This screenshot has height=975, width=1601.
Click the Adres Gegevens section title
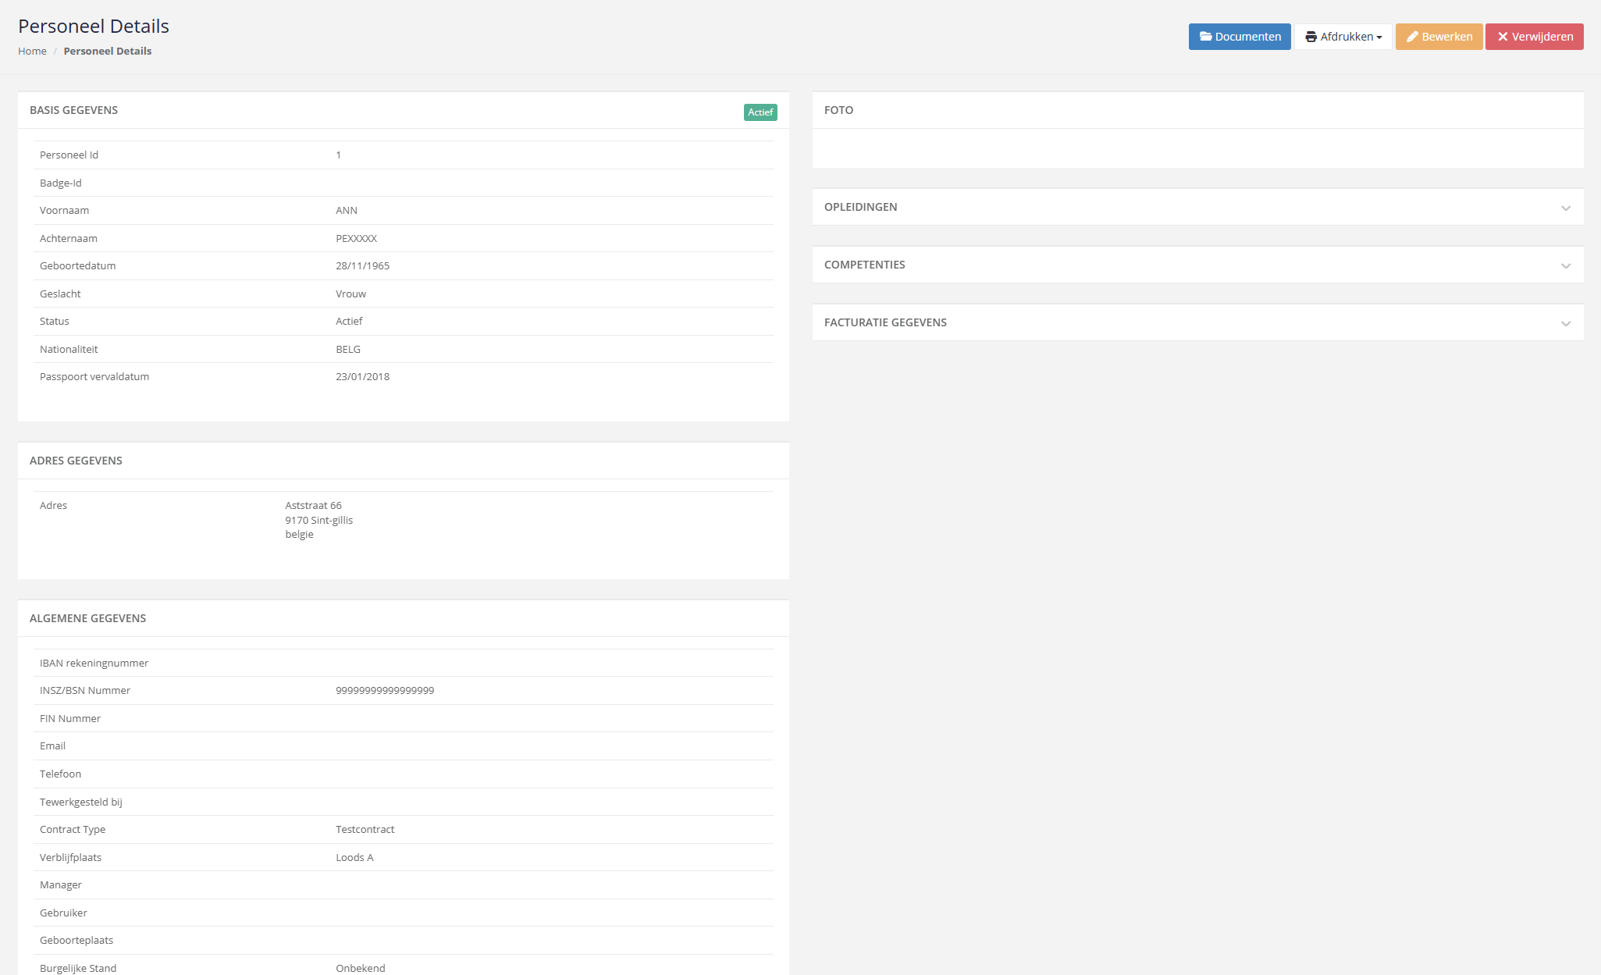point(76,461)
